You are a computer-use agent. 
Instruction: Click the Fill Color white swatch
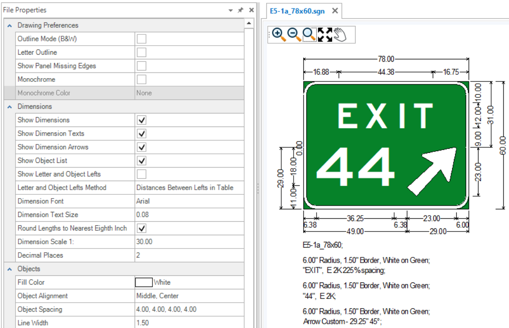click(x=144, y=282)
